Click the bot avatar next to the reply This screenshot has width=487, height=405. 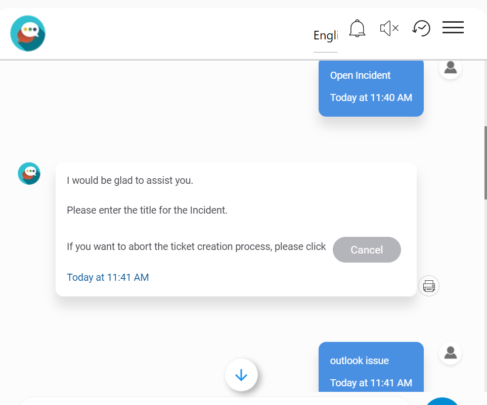(x=29, y=173)
